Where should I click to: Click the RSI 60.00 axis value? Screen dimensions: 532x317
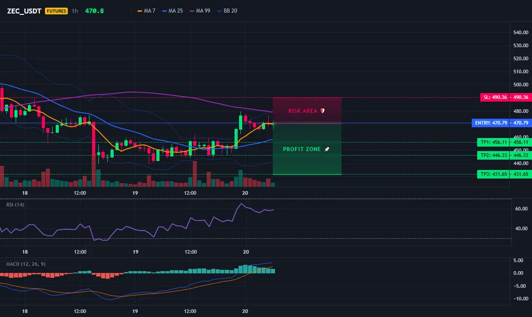tap(522, 209)
